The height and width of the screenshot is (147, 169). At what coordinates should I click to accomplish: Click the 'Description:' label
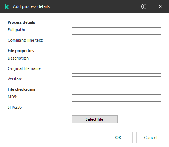(x=19, y=58)
